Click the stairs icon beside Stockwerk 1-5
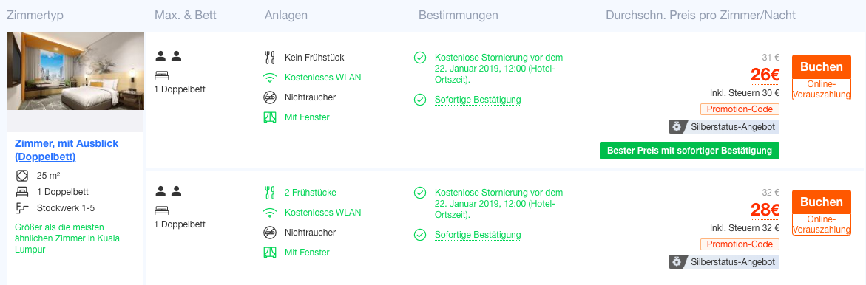 coord(22,208)
